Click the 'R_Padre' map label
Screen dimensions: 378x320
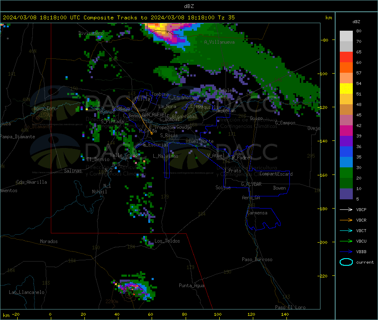(x=241, y=158)
